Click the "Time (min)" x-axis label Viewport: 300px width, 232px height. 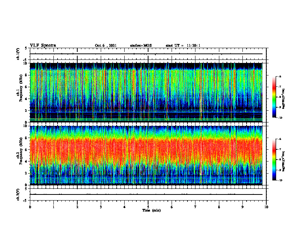coord(152,210)
